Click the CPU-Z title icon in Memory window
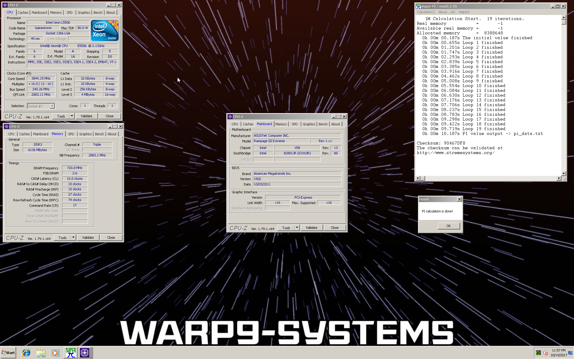This screenshot has height=359, width=574. click(x=7, y=127)
